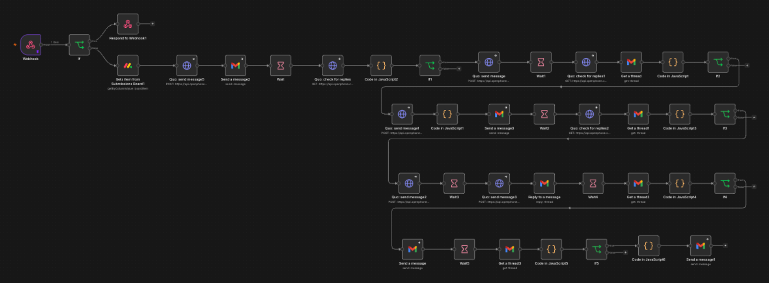Image resolution: width=769 pixels, height=283 pixels.
Task: Select the Quo: send message5 node
Action: 187,65
